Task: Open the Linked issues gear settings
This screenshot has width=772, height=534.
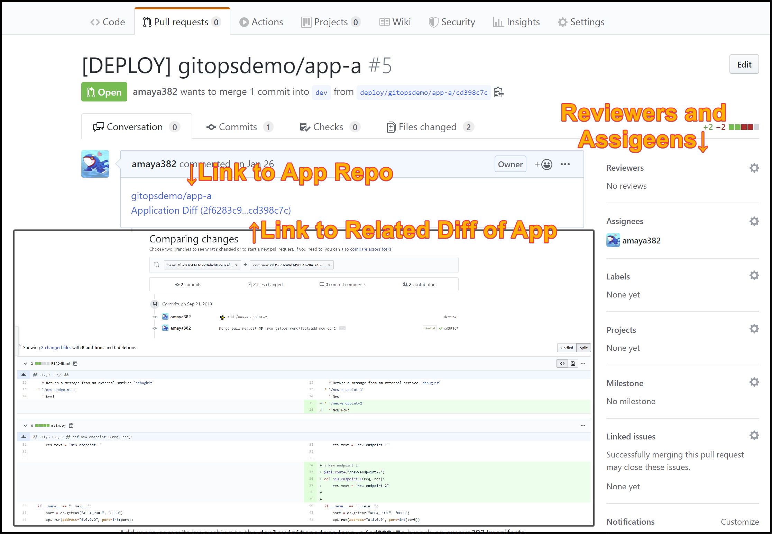Action: click(754, 435)
